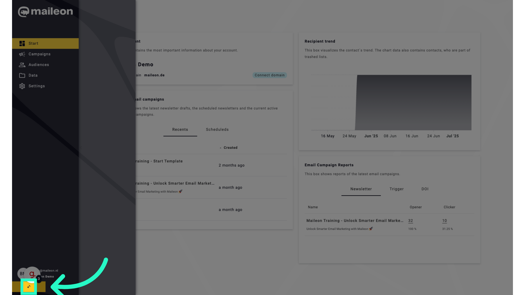The width and height of the screenshot is (525, 295).
Task: Select Start in the sidebar menu
Action: (x=45, y=43)
